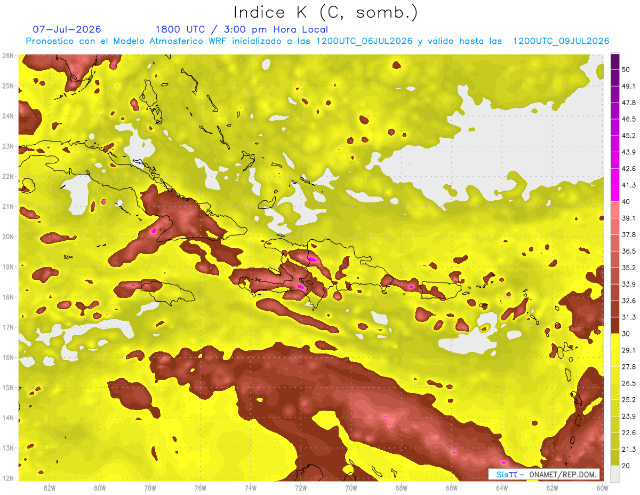Click the 70W longitude label
This screenshot has width=640, height=495.
tap(351, 488)
